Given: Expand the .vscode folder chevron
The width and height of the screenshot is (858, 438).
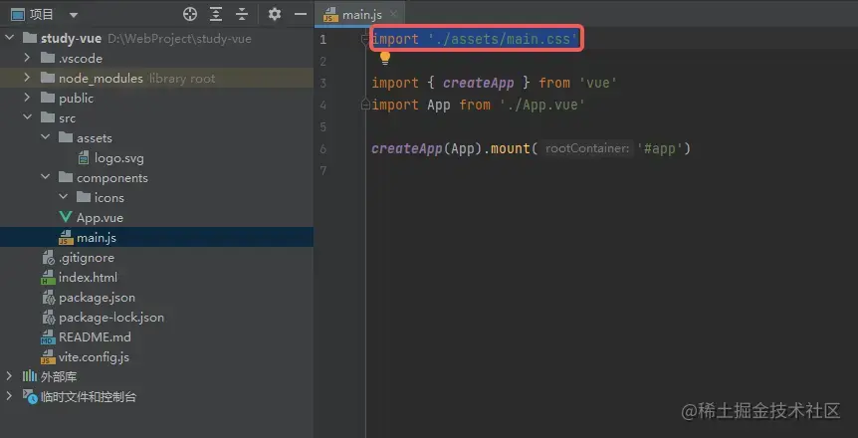Looking at the screenshot, I should [27, 58].
